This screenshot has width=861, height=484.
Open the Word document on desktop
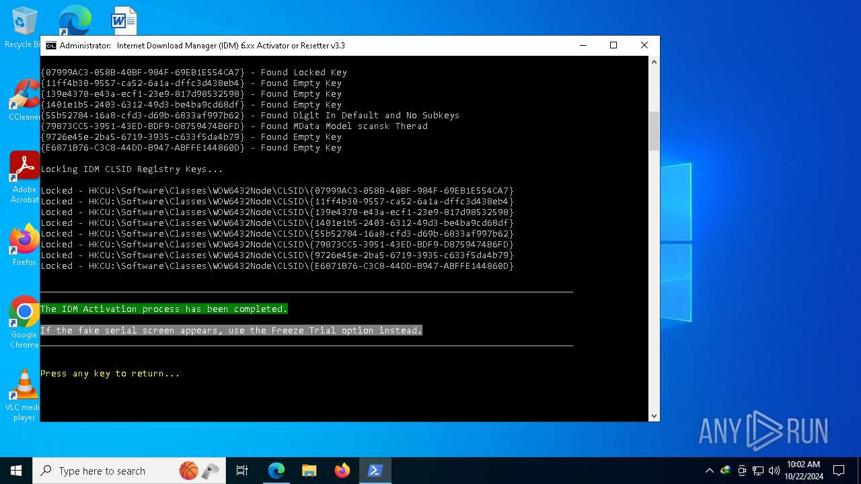(124, 20)
